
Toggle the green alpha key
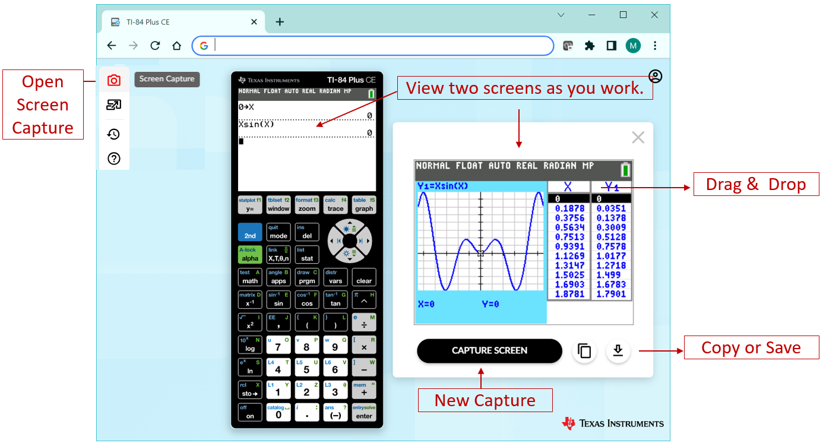click(x=250, y=255)
